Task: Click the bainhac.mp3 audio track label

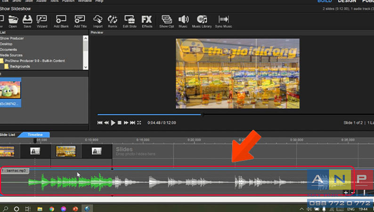Action: click(15, 170)
